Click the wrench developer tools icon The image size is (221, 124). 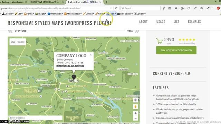pos(195,8)
